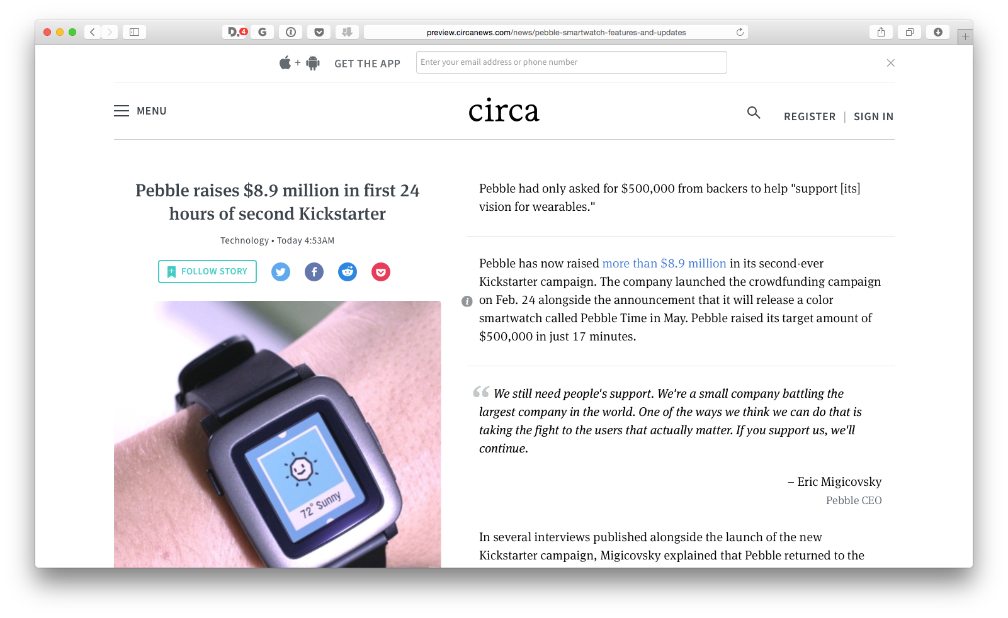Share story on Twitter icon
The image size is (1008, 618).
(x=281, y=272)
